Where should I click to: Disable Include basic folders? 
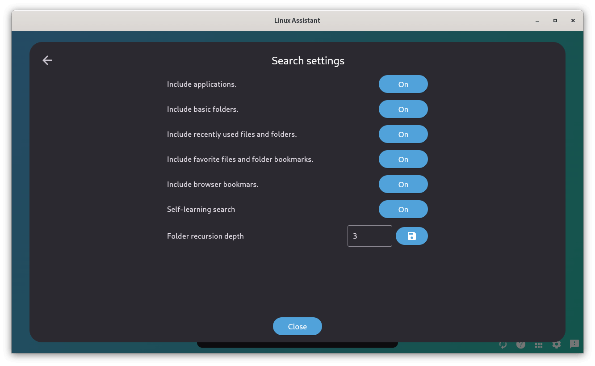click(403, 109)
